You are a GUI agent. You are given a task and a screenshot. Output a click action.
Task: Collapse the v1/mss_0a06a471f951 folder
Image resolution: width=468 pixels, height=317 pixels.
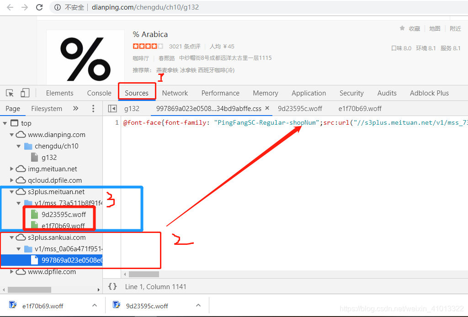tap(18, 248)
